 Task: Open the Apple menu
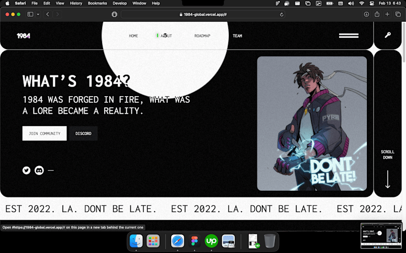7,4
